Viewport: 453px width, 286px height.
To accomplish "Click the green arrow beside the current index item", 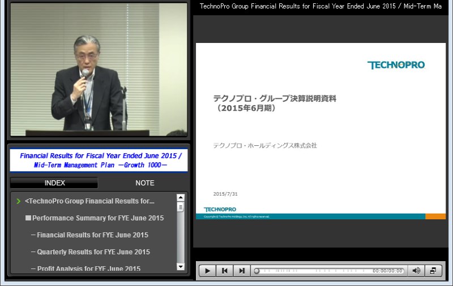I will click(x=19, y=201).
